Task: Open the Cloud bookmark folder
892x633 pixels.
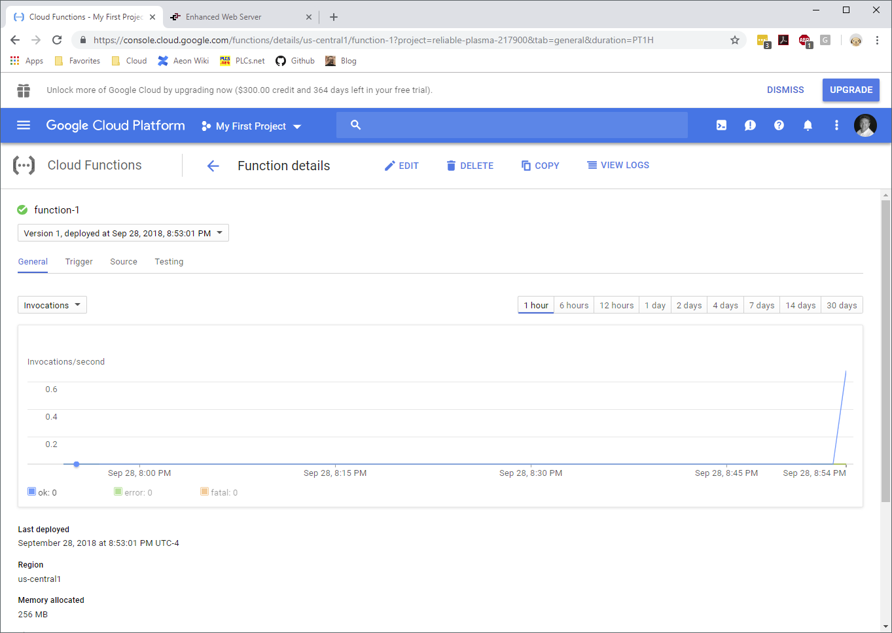Action: pos(129,61)
